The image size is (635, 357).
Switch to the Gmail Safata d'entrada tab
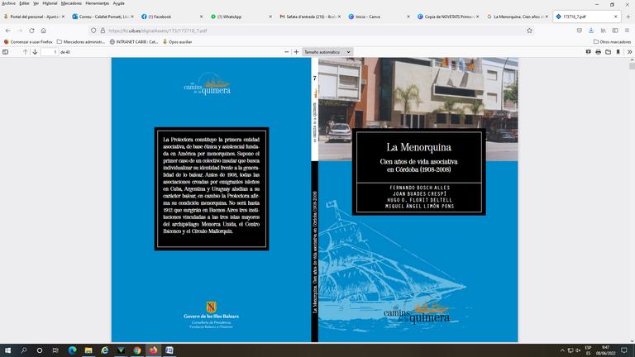[x=308, y=17]
